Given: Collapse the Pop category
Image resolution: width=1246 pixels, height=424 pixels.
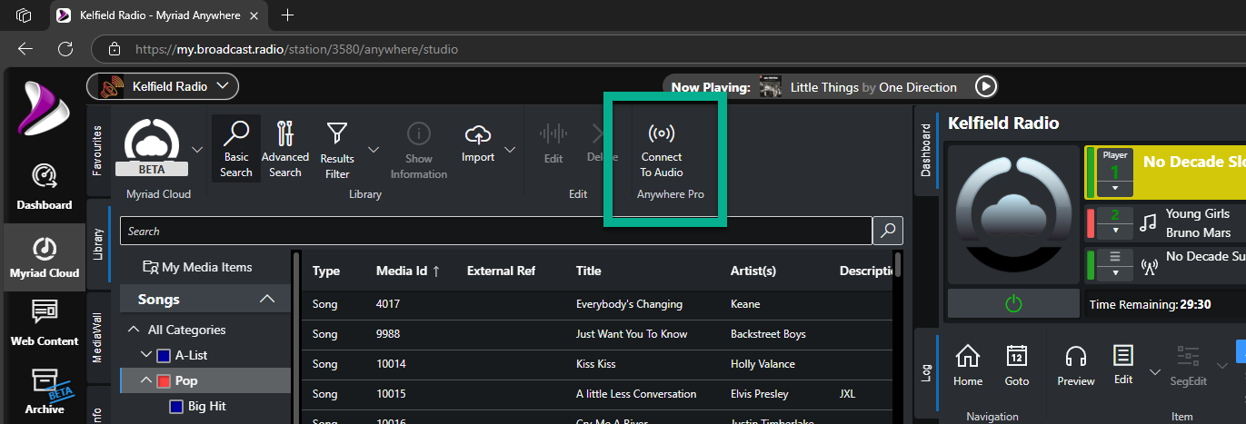Looking at the screenshot, I should (146, 380).
